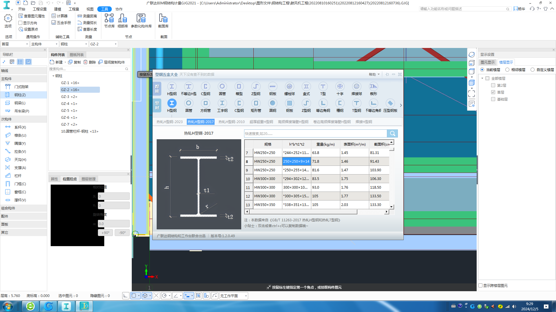Click 删除 in component list
The width and height of the screenshot is (556, 312).
click(x=89, y=62)
